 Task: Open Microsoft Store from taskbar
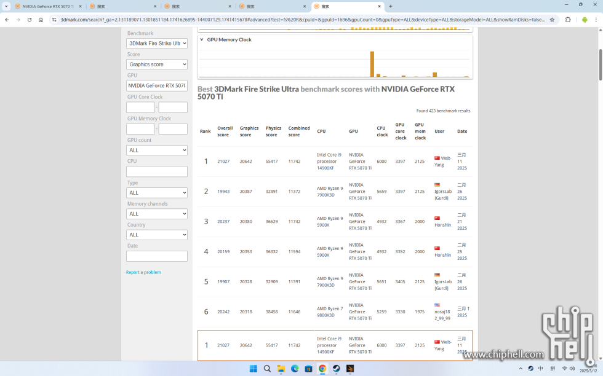coord(308,369)
